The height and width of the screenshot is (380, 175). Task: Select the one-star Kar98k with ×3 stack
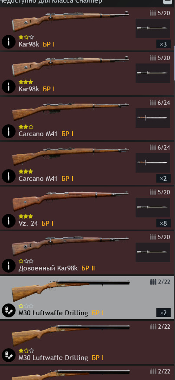coord(87,29)
